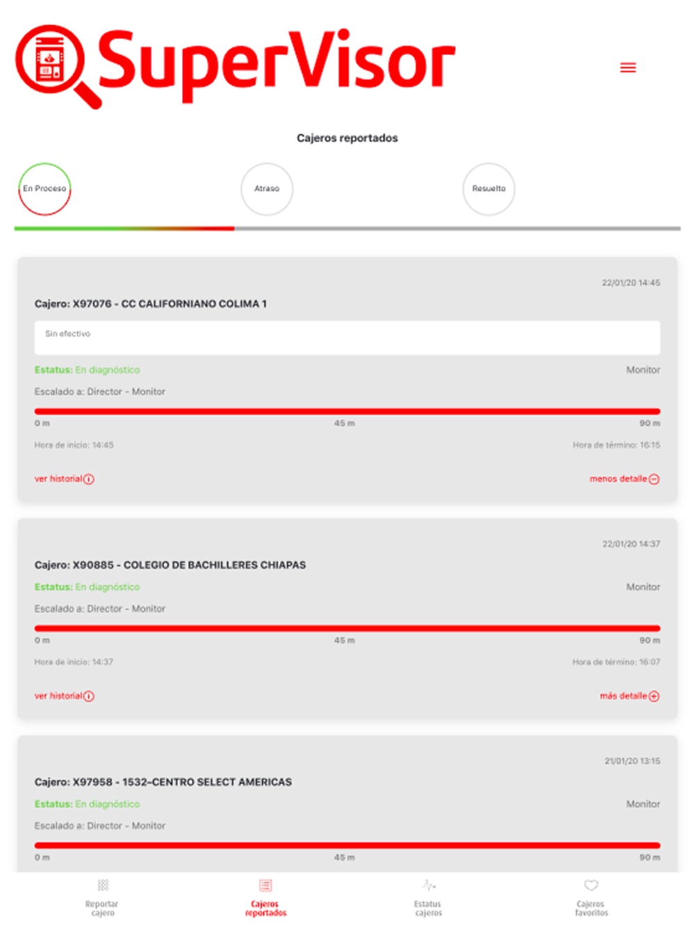This screenshot has height=927, width=695.
Task: Click Escalado a: Director - Monitor on X90885
Action: tap(100, 608)
